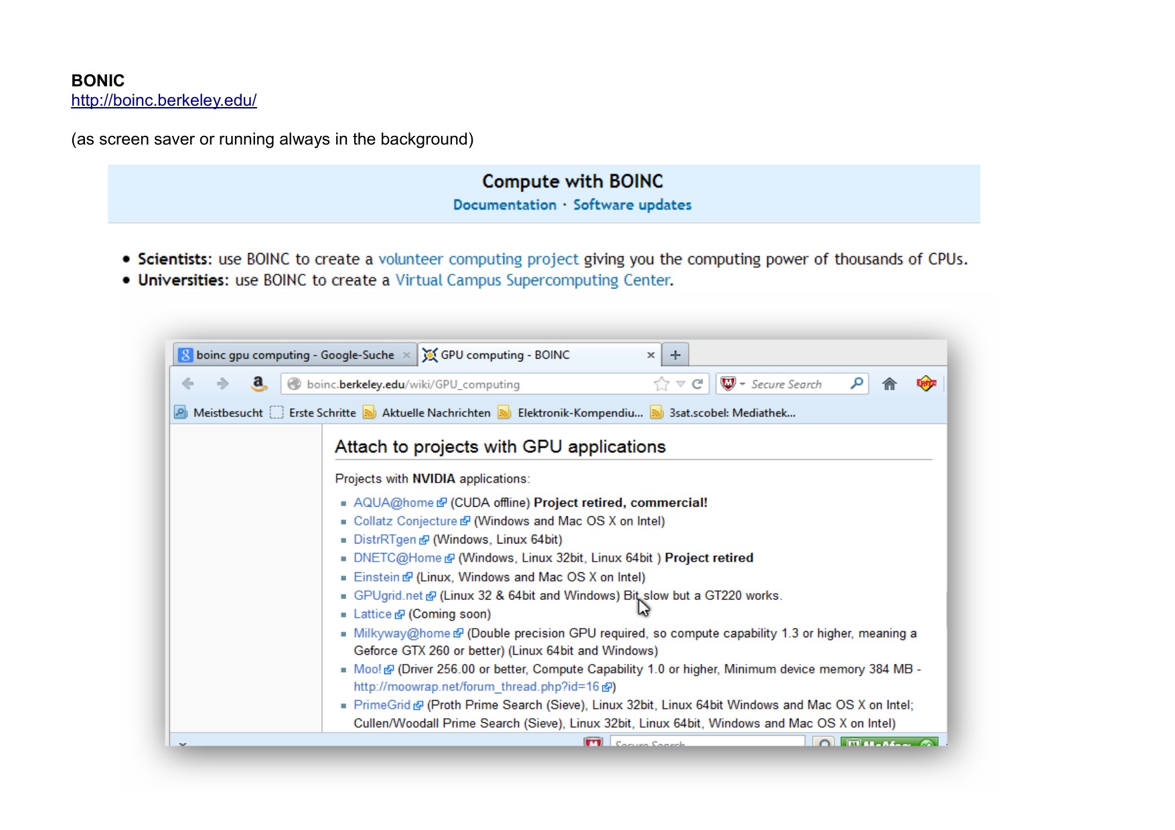The width and height of the screenshot is (1175, 830).
Task: Click the Fritz toolbar icon
Action: [926, 384]
